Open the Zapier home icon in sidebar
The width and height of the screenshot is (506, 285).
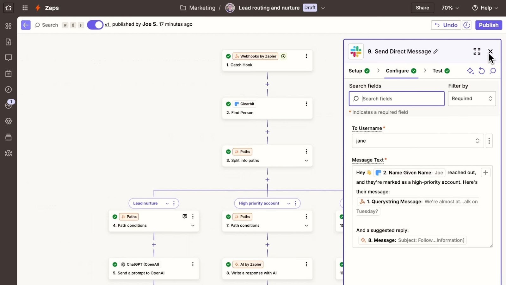coord(9,8)
